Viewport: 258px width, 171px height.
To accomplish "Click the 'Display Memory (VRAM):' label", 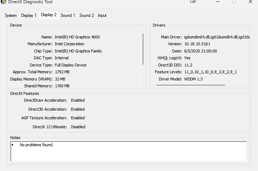I will 31,79.
